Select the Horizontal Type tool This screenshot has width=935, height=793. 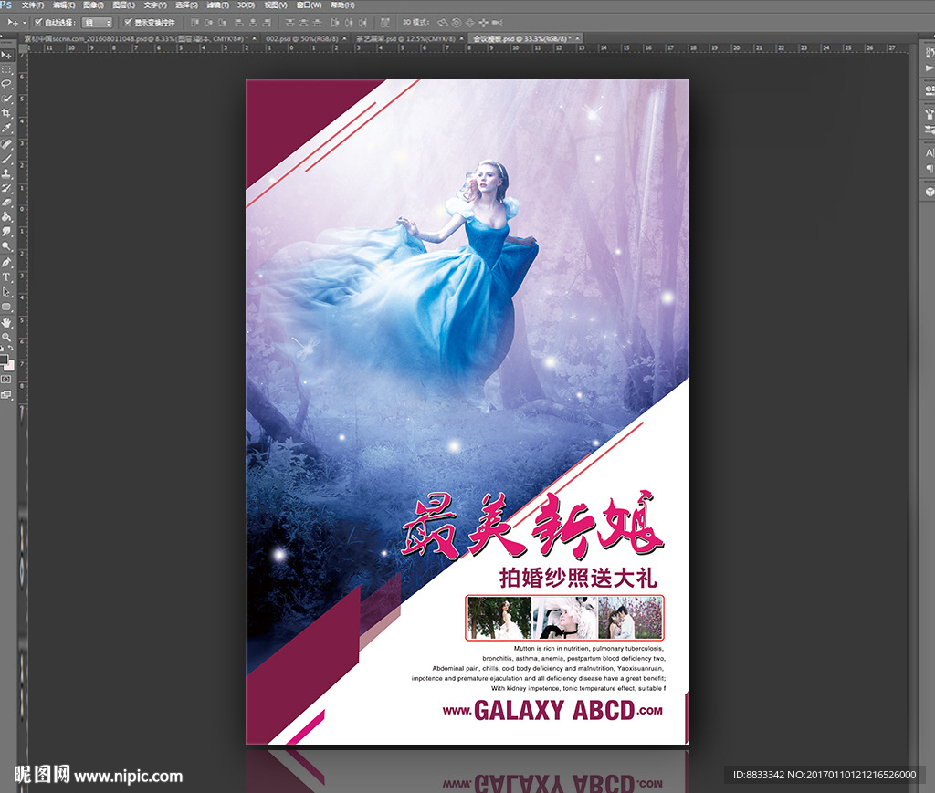(7, 277)
